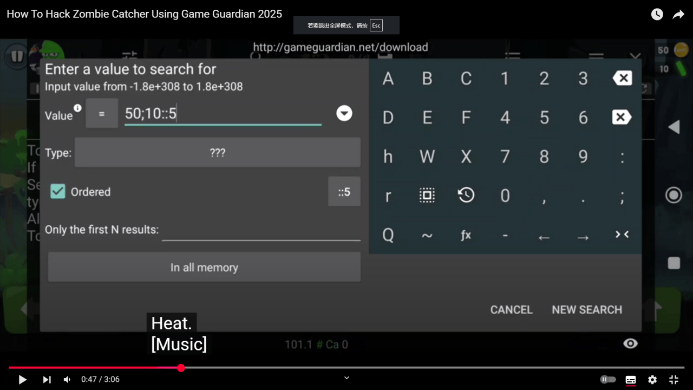The height and width of the screenshot is (390, 693).
Task: Click the backspace key in the top row
Action: tap(622, 79)
